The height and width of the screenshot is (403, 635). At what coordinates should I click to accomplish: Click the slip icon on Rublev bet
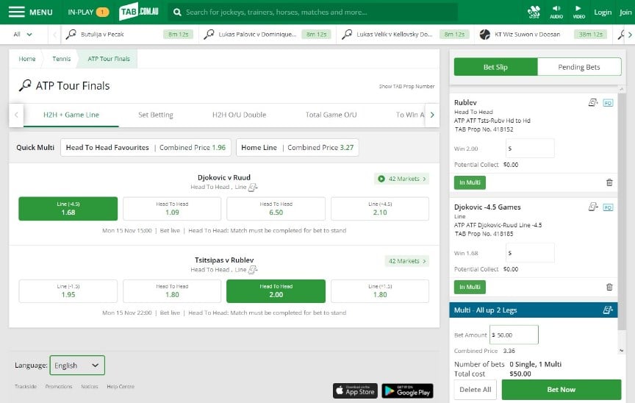[x=593, y=103]
